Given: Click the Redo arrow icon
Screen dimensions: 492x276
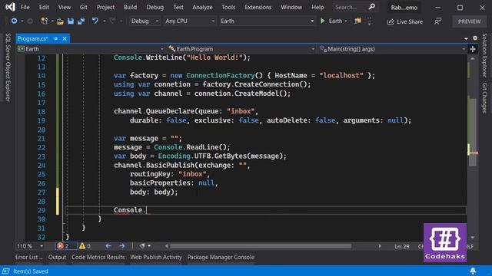Looking at the screenshot, I should pos(112,21).
